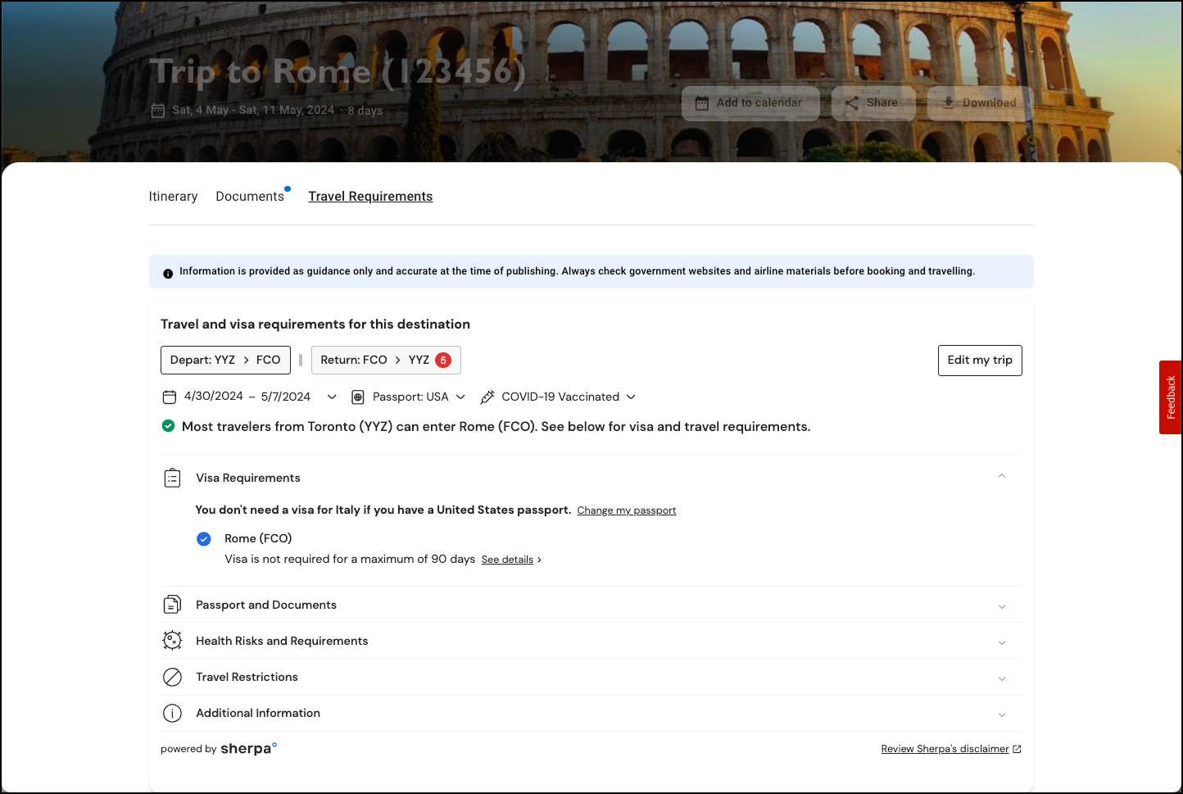Open Review Sherpa's disclaimer link
Screen dimensions: 1183x794
[951, 749]
